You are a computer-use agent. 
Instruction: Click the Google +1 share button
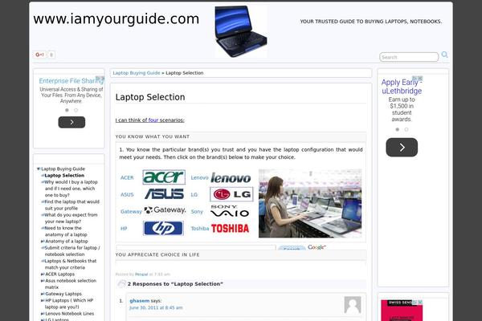pyautogui.click(x=40, y=55)
